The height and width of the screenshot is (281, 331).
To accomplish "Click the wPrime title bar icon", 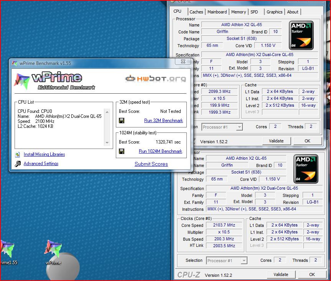I will [14, 63].
